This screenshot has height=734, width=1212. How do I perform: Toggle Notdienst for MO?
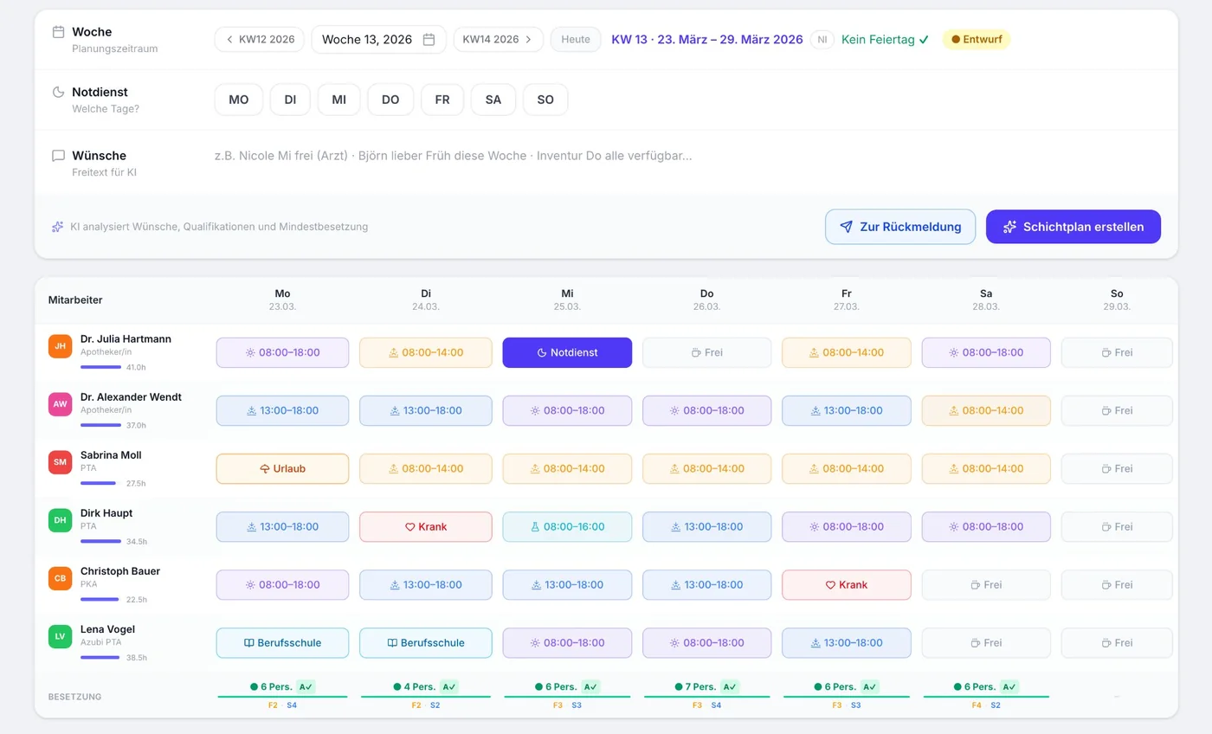pyautogui.click(x=239, y=100)
